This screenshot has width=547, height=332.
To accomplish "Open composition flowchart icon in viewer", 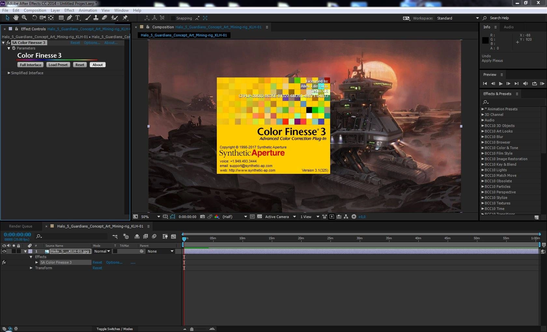I will tap(346, 216).
